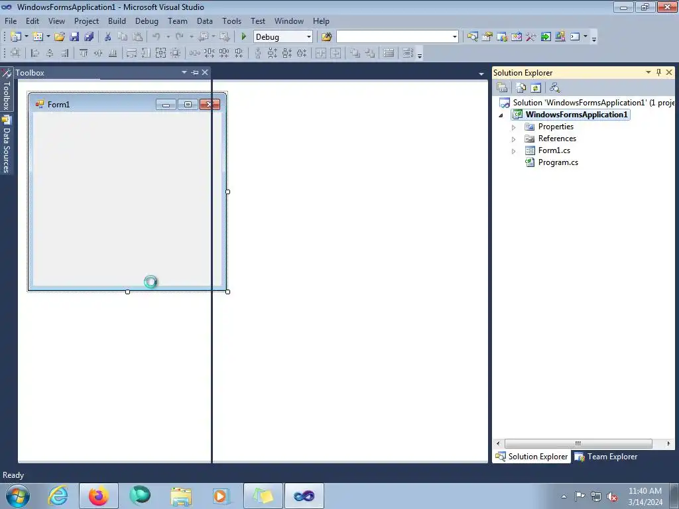Click the Find in Files icon
This screenshot has height=509, width=679.
coord(326,37)
